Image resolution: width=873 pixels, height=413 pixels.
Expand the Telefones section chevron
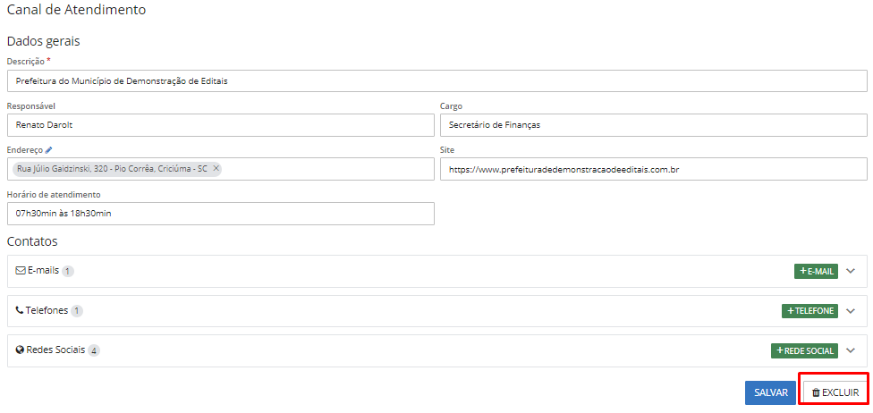(851, 311)
